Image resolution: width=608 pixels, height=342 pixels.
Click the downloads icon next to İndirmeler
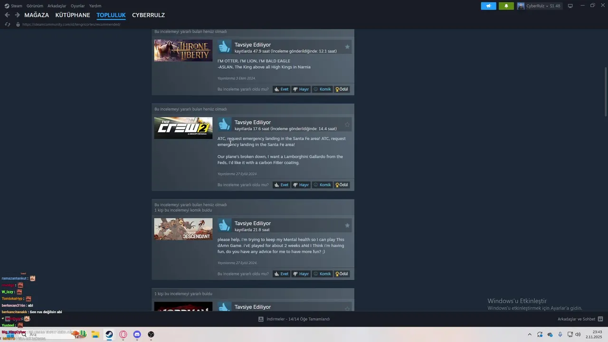coord(261,319)
